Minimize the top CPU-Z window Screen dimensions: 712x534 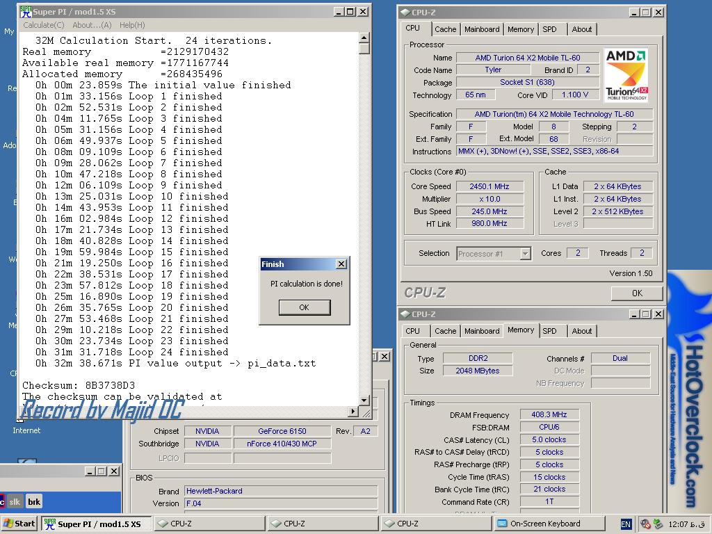[x=635, y=13]
